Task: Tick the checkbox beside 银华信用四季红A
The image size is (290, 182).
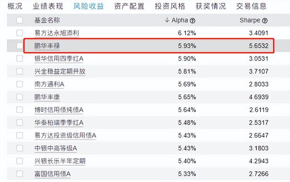Action: click(x=19, y=58)
